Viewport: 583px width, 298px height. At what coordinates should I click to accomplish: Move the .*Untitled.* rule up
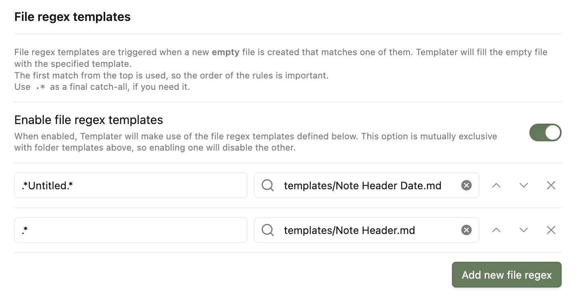point(496,185)
